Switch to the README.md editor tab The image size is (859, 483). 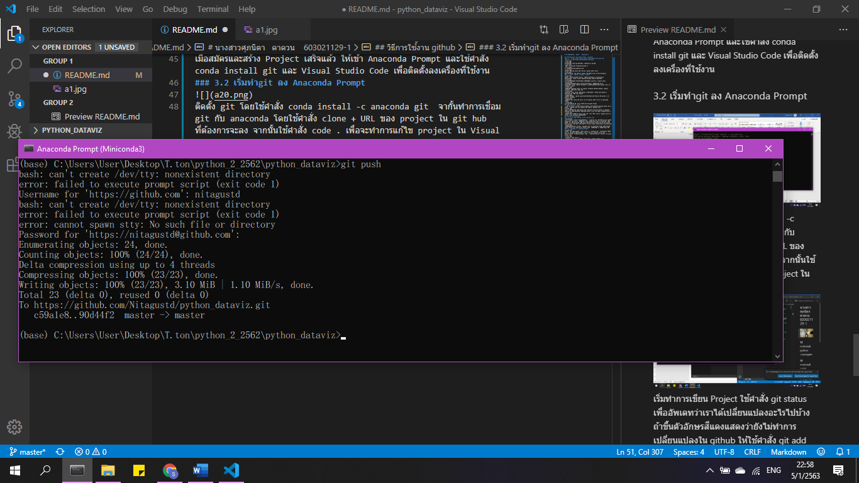[194, 30]
